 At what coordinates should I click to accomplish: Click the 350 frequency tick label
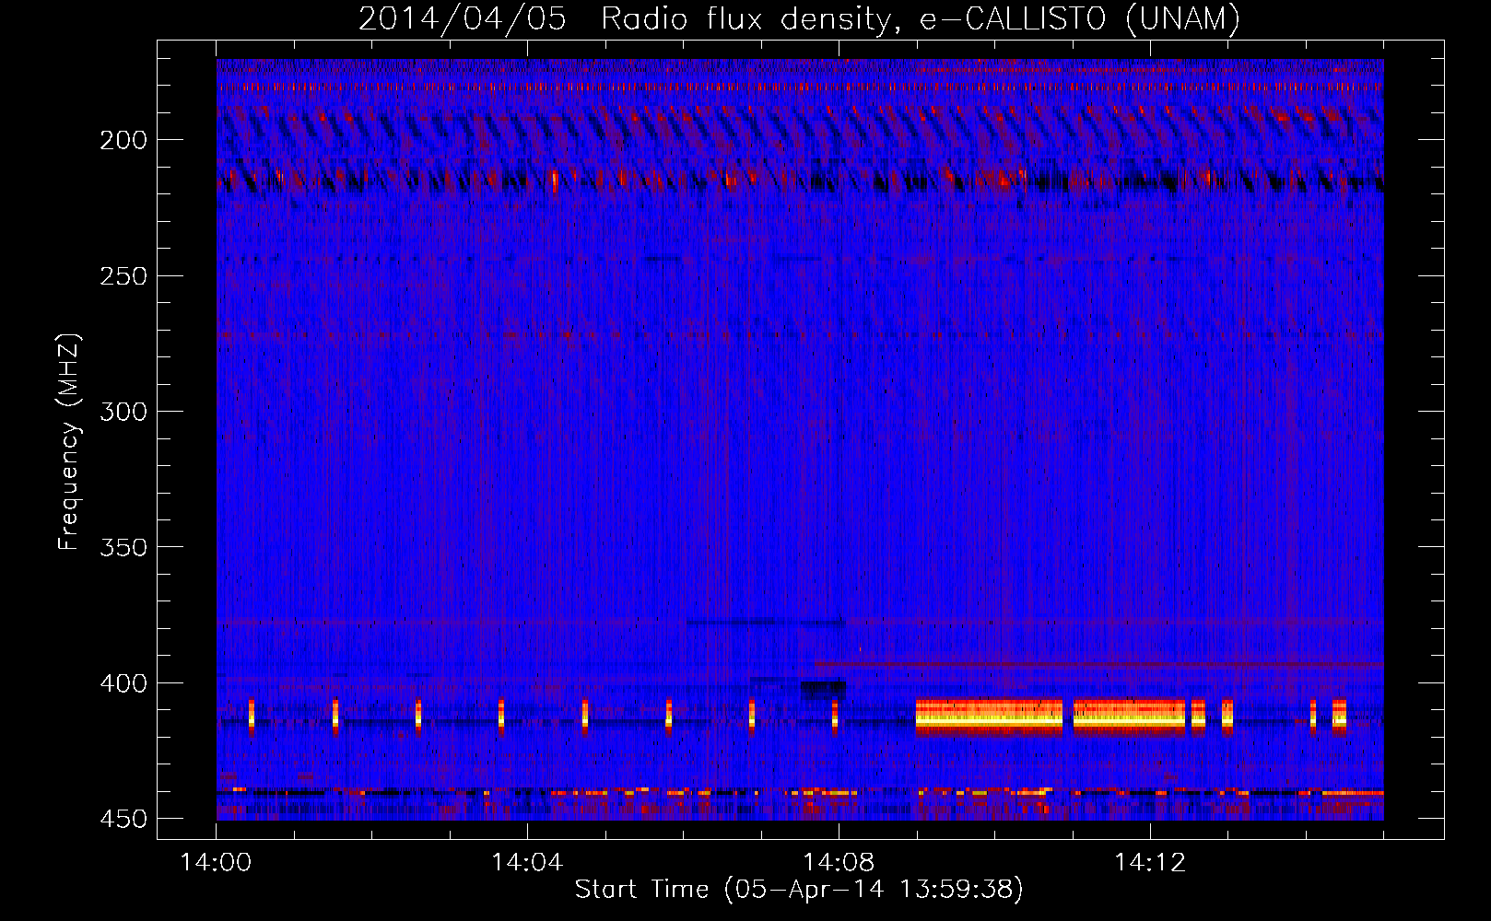(123, 548)
